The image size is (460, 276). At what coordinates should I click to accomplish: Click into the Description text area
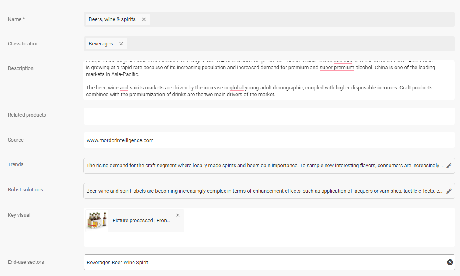(269, 81)
